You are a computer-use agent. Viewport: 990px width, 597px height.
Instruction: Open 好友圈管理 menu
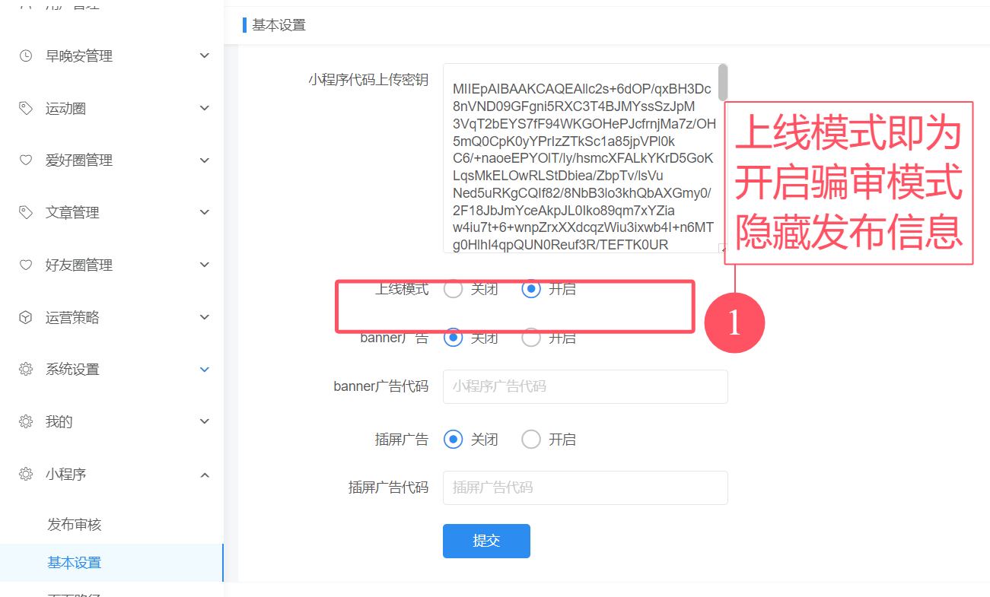click(112, 265)
